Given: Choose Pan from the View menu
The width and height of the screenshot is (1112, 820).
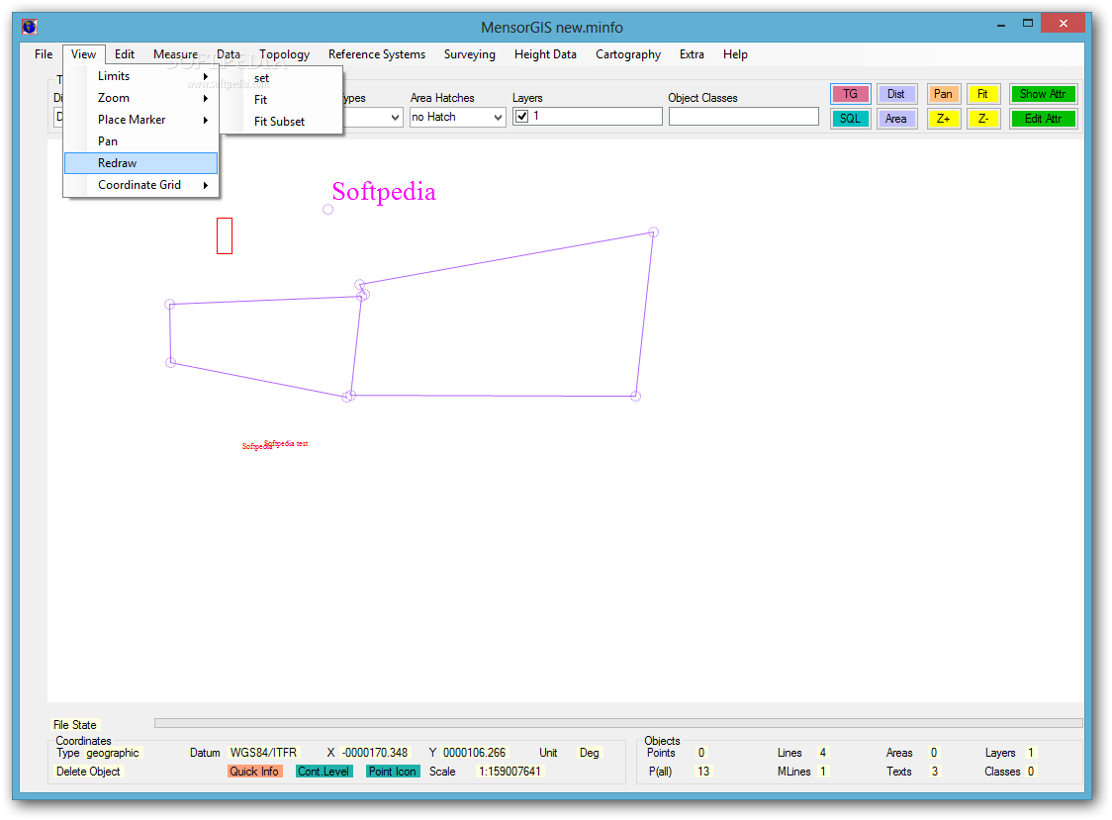Looking at the screenshot, I should 140,141.
